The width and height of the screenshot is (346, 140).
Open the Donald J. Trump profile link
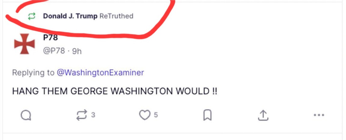point(70,16)
